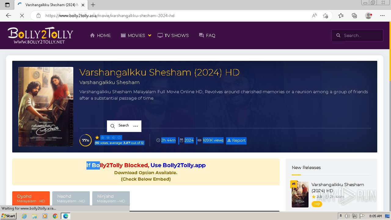This screenshot has height=220, width=391.
Task: Click the New Releases #1 thumbnail
Action: coord(300,195)
